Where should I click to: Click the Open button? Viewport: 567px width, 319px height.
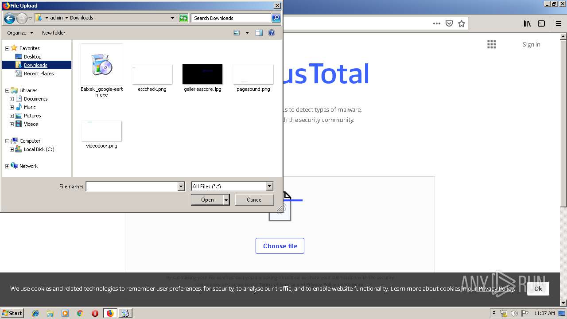click(207, 200)
